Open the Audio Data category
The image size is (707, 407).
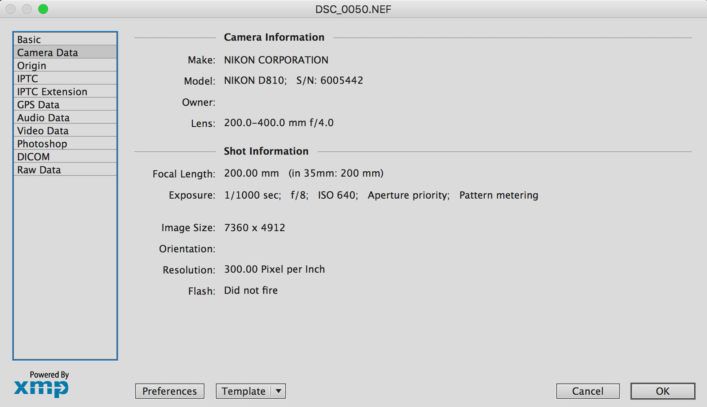[x=65, y=117]
